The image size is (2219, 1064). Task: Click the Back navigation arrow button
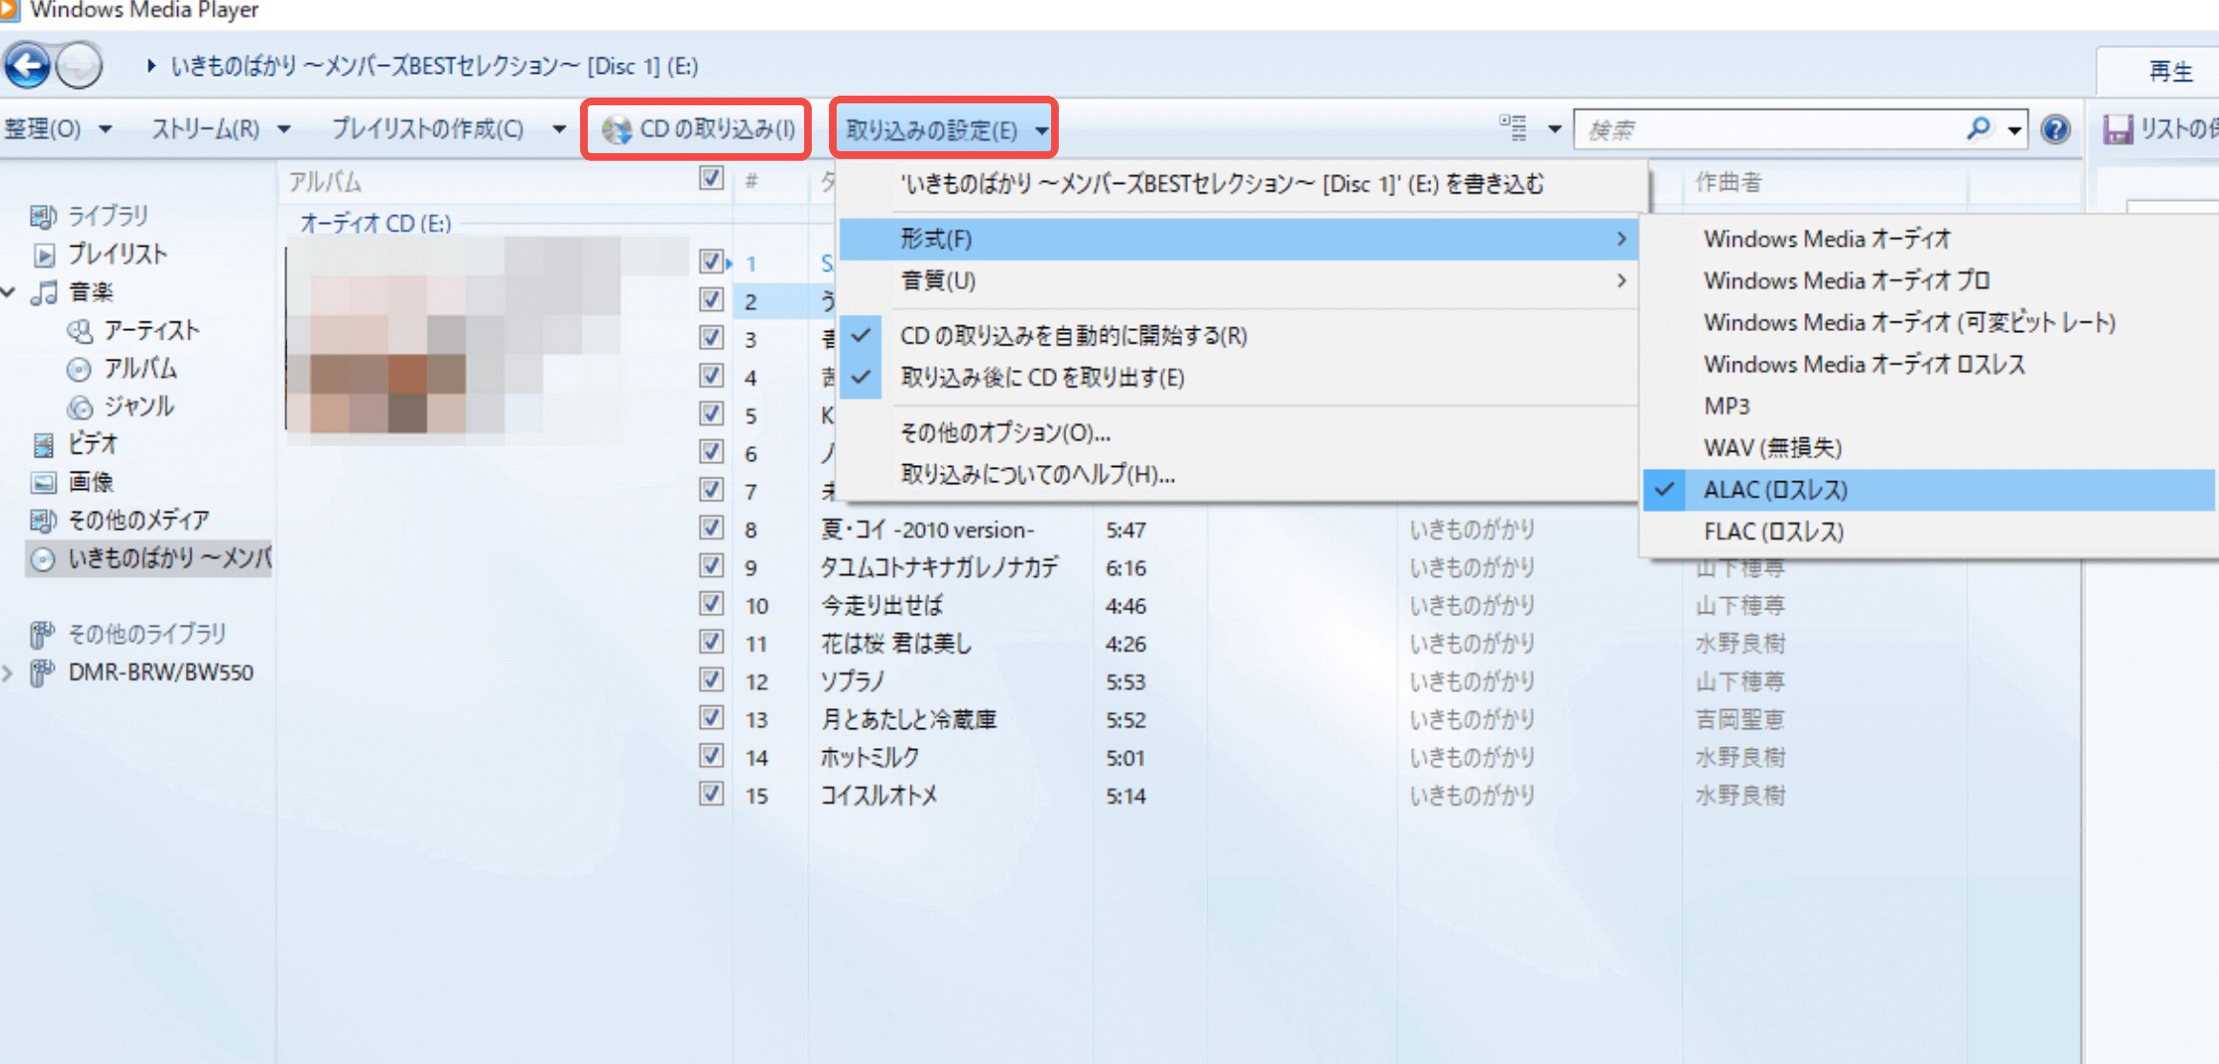point(27,65)
